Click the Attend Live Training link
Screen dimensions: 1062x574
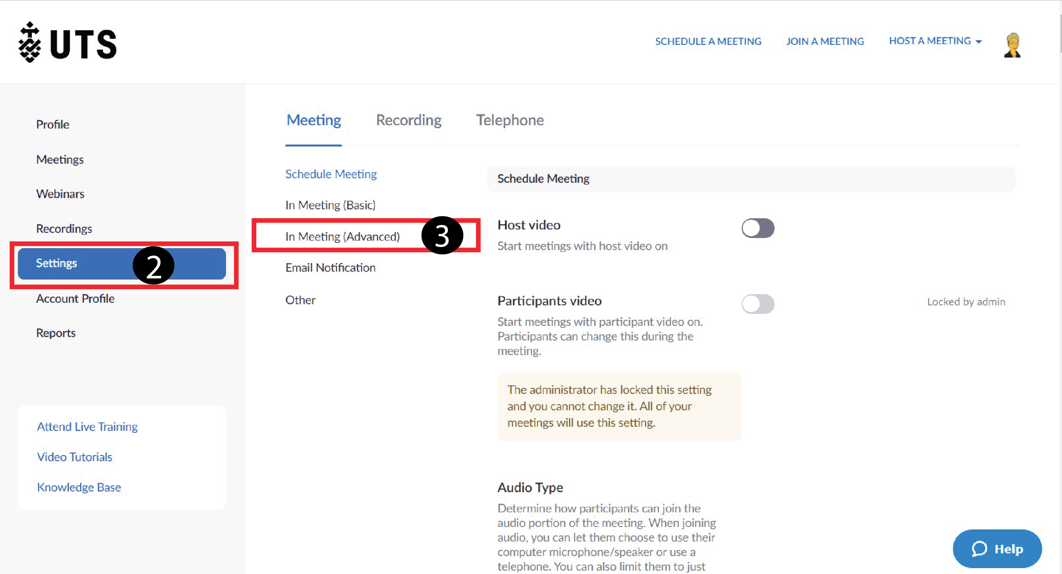coord(86,426)
